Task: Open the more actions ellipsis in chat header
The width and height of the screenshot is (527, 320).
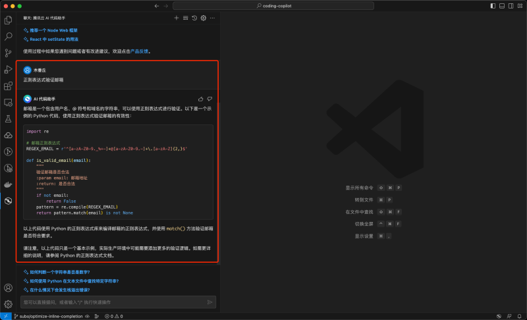Action: coord(212,18)
